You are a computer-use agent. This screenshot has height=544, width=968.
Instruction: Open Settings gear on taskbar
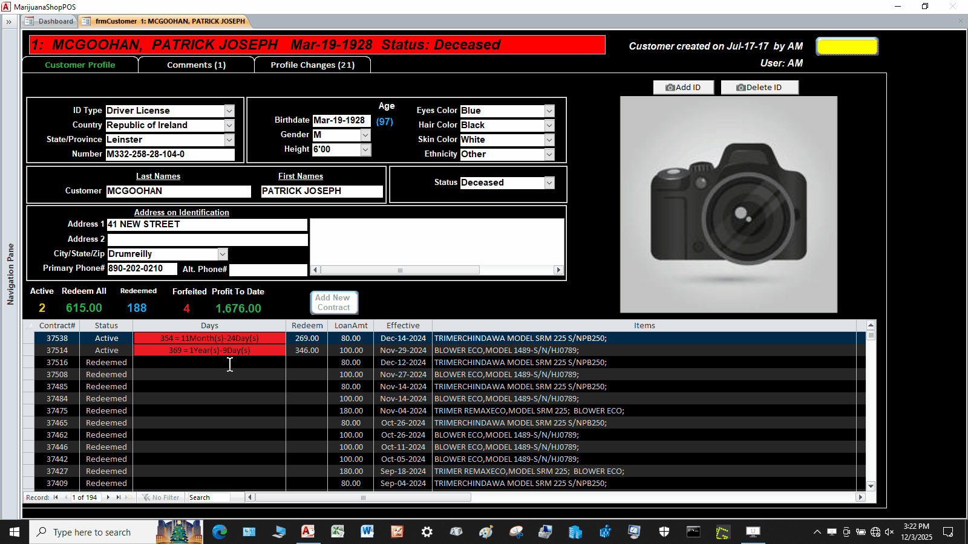427,532
